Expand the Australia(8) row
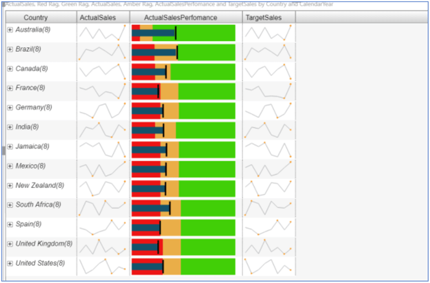The height and width of the screenshot is (283, 430). click(x=10, y=30)
